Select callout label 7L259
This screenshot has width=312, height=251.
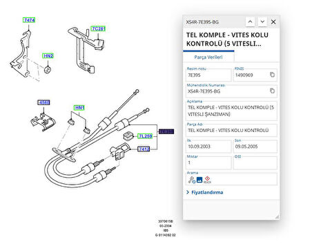point(145,136)
